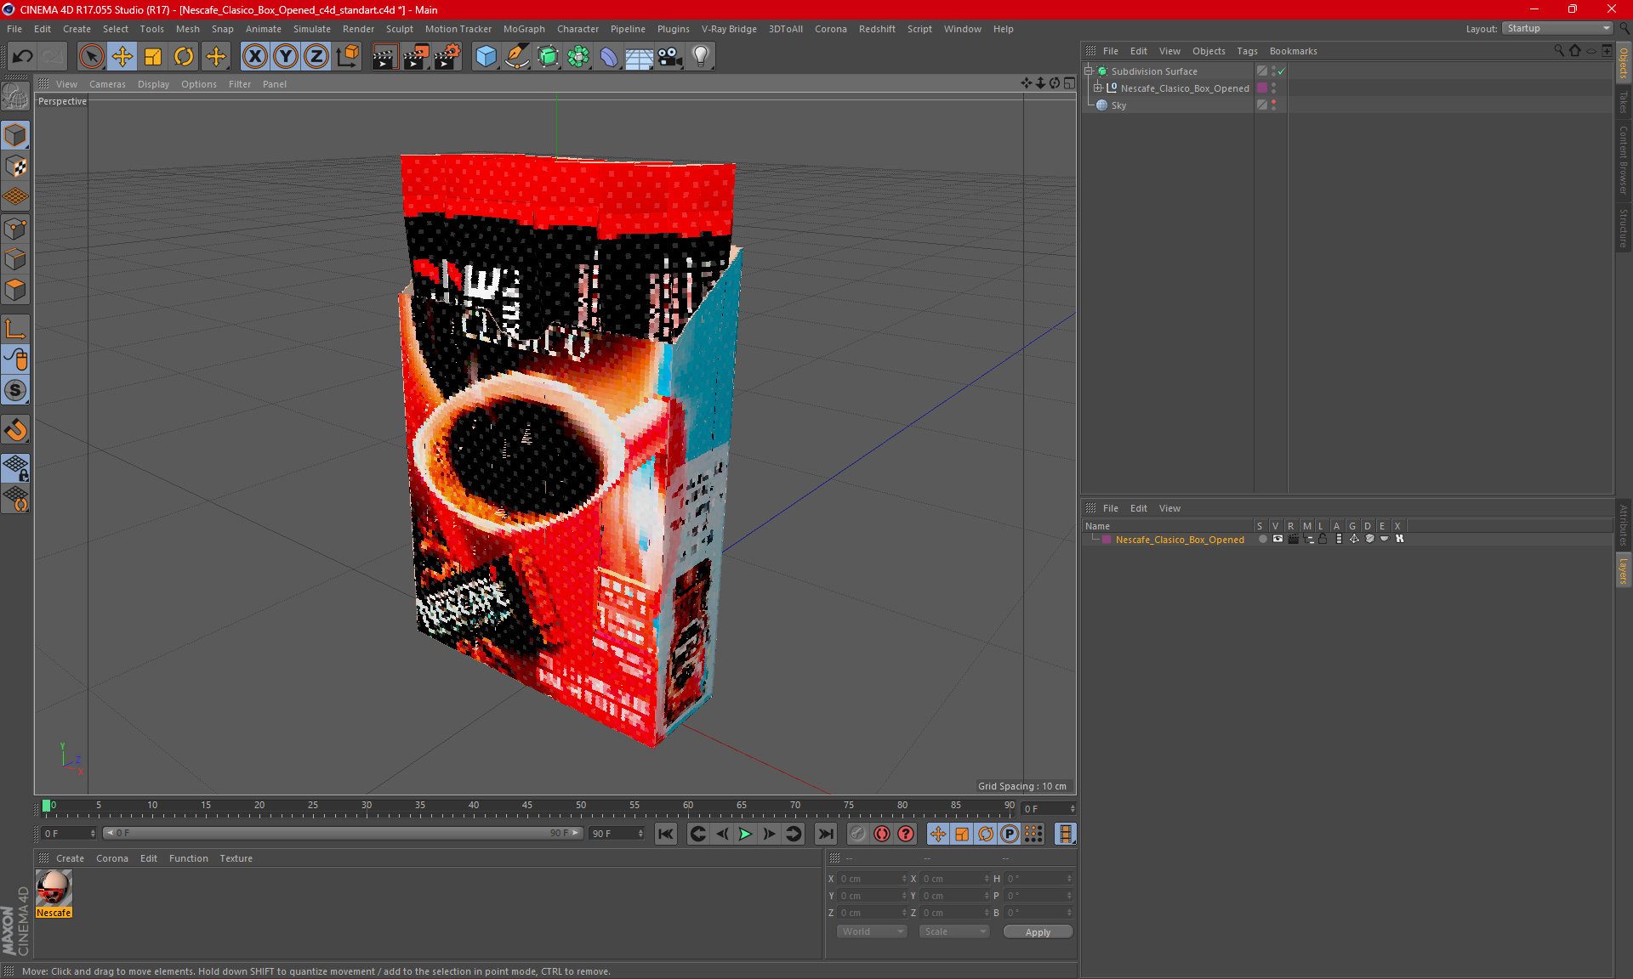Add a Cube primitive object

[x=486, y=56]
